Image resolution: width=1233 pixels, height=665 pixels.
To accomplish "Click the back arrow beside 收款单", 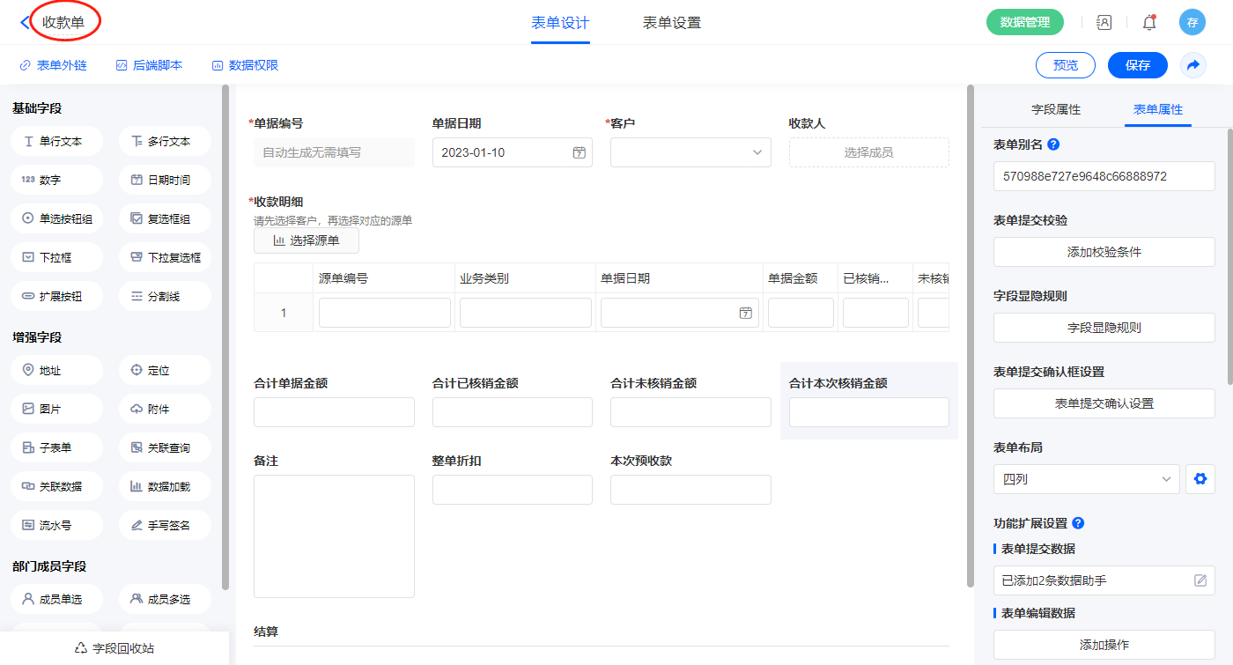I will (24, 23).
